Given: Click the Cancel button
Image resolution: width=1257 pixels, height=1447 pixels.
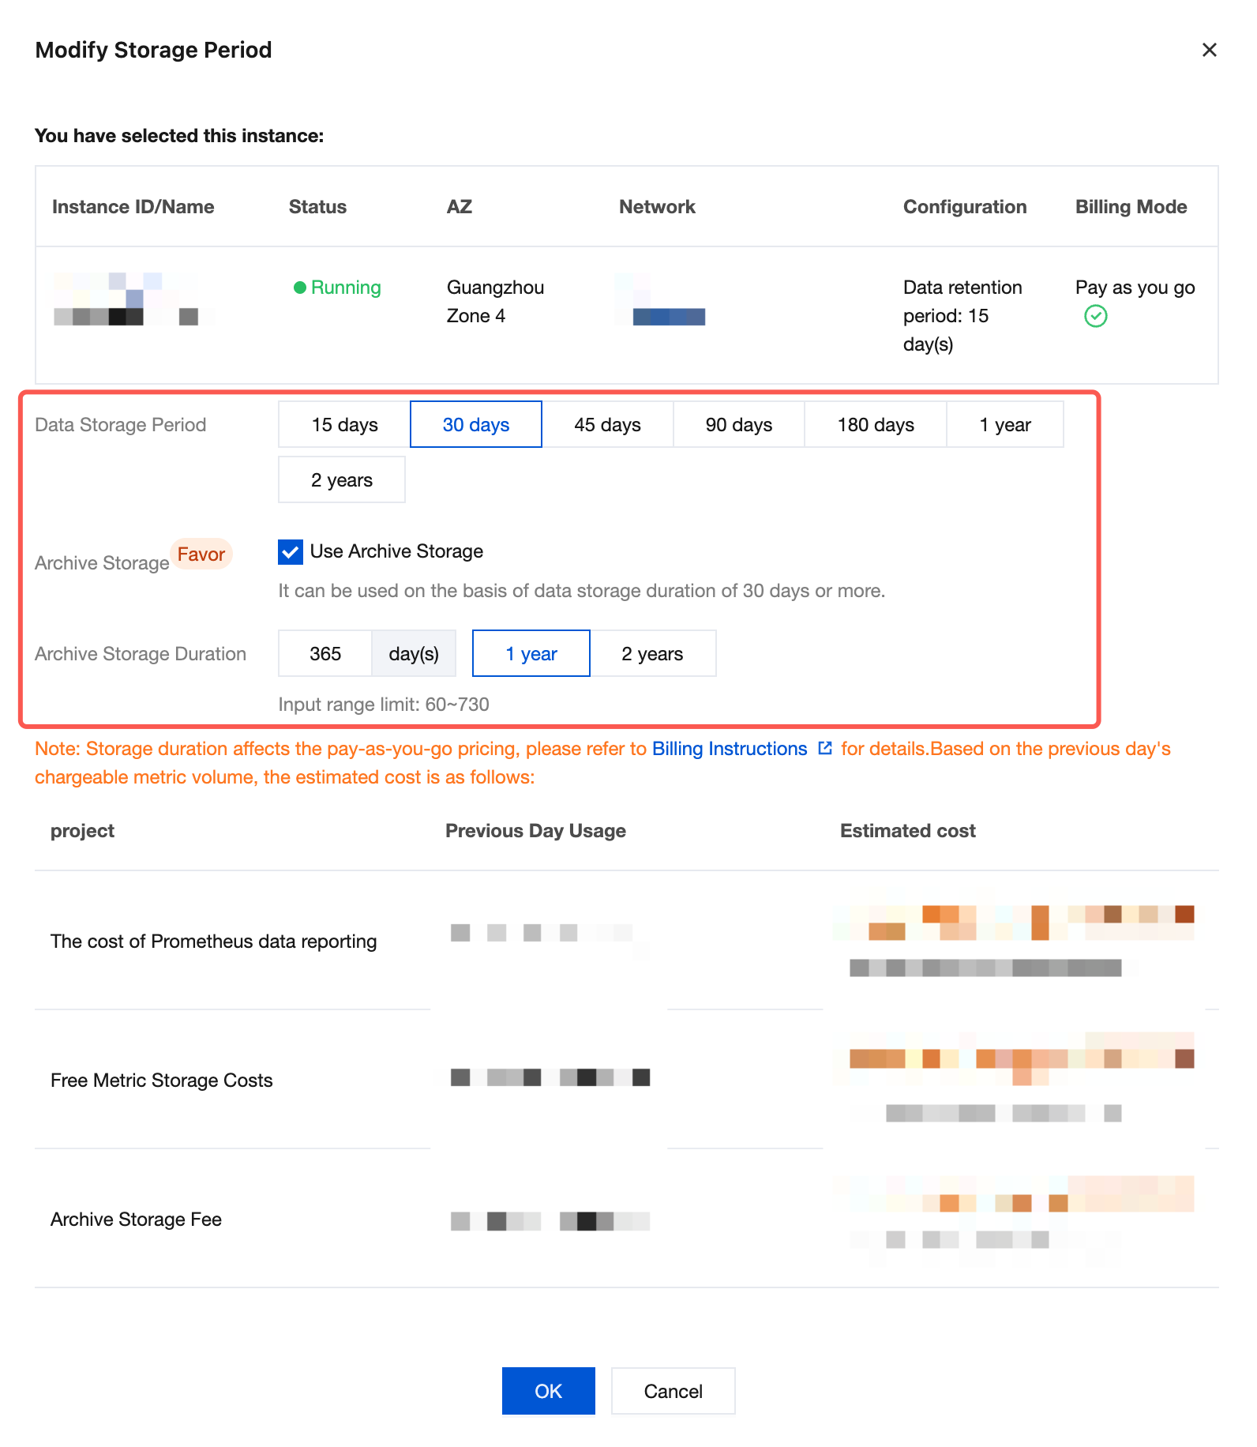Looking at the screenshot, I should (x=674, y=1391).
